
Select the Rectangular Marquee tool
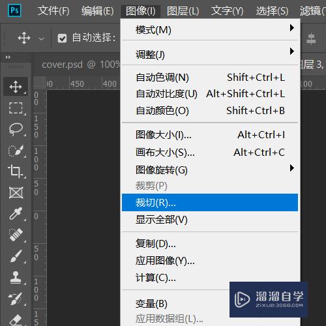pyautogui.click(x=16, y=108)
